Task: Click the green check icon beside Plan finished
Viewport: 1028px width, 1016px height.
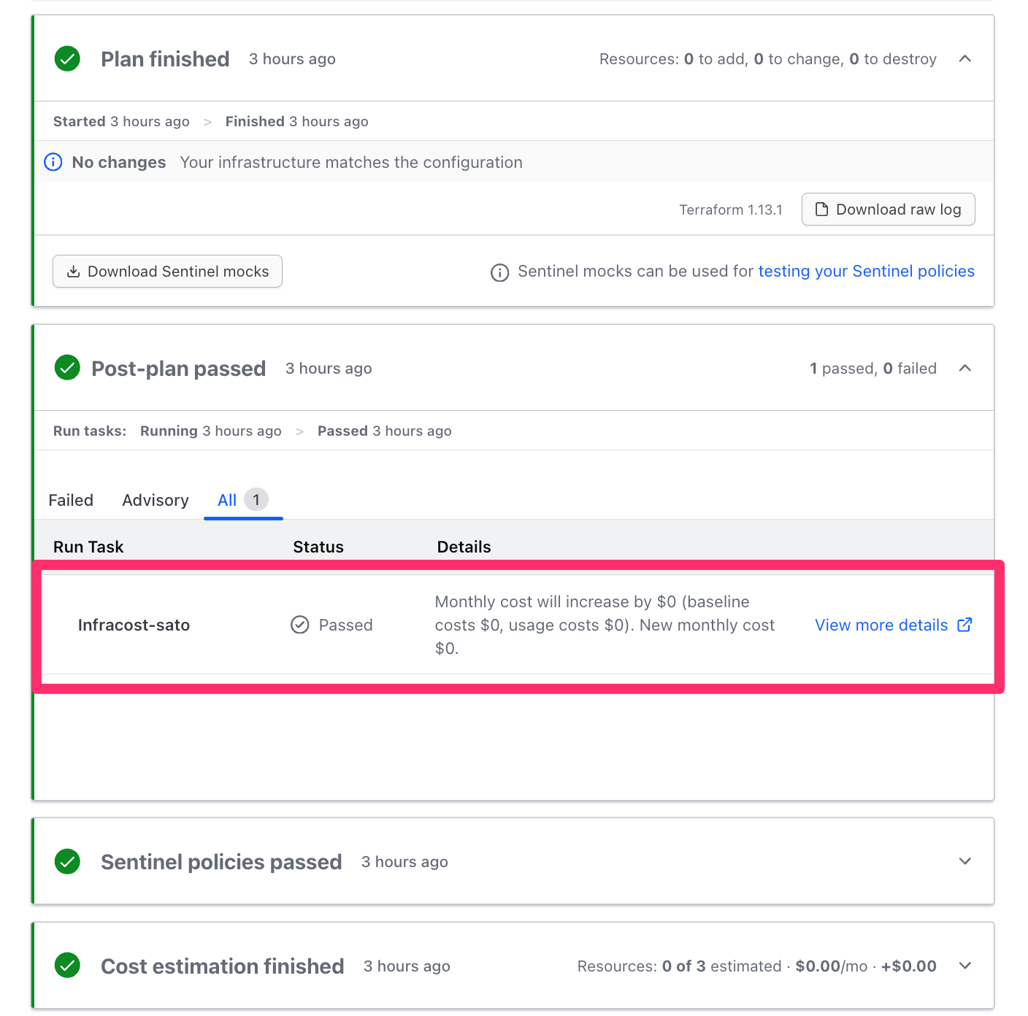Action: [x=67, y=58]
